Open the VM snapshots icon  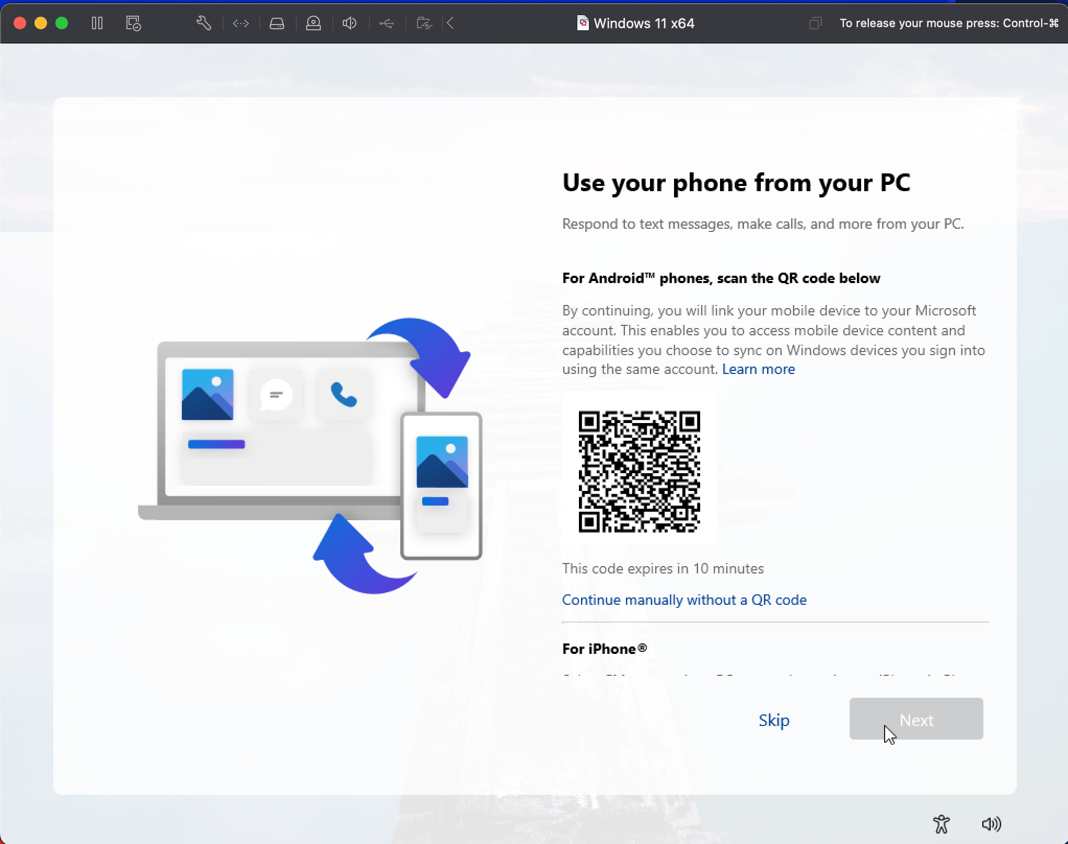point(133,23)
